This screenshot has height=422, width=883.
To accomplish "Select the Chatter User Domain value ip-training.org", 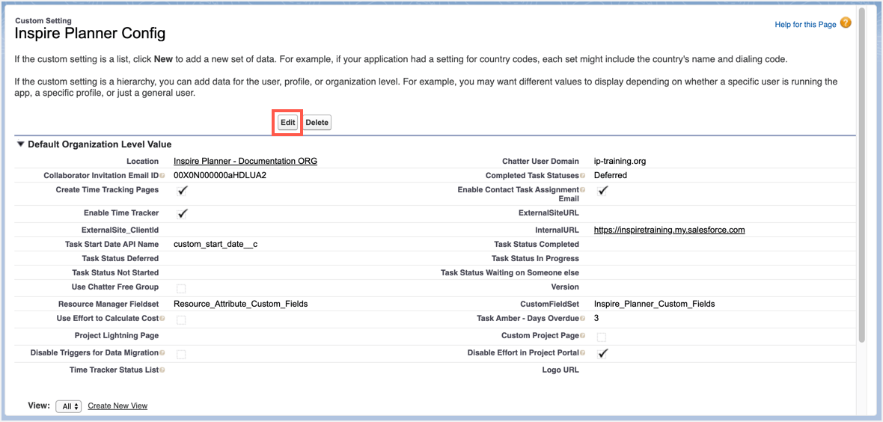I will click(x=620, y=161).
